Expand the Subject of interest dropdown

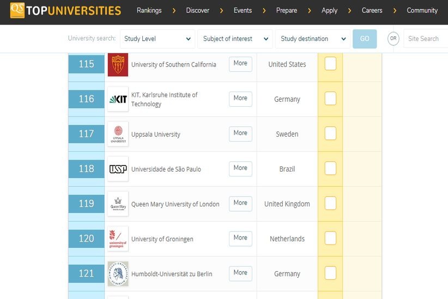click(x=235, y=39)
